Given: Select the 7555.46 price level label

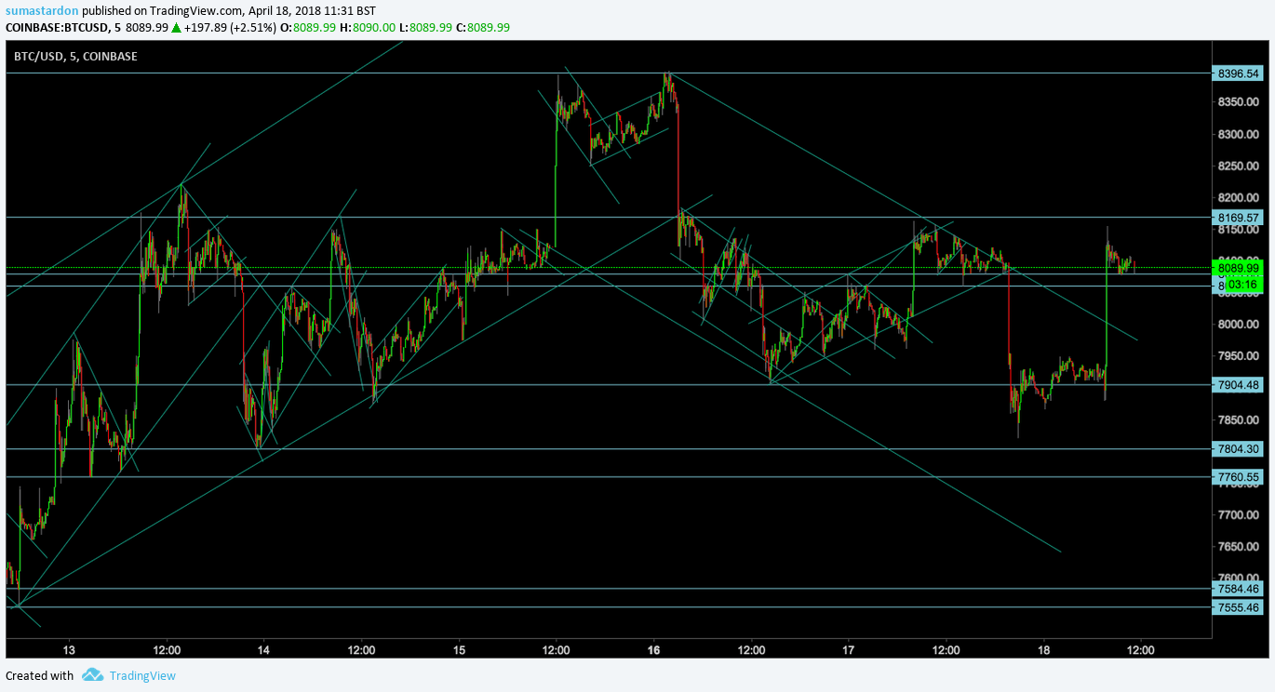Looking at the screenshot, I should (1238, 607).
